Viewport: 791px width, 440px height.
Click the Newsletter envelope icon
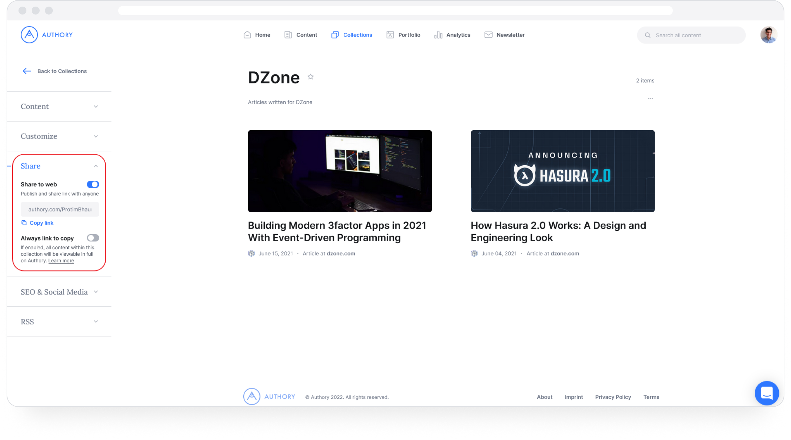[488, 35]
